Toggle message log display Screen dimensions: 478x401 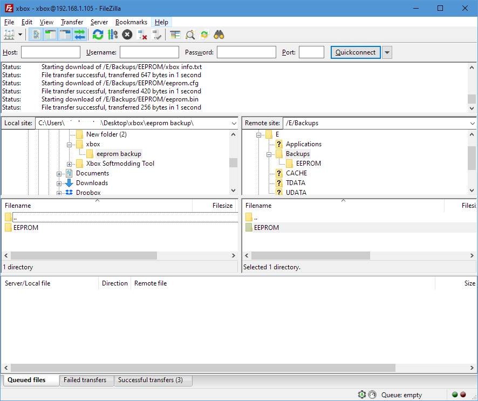click(x=36, y=35)
